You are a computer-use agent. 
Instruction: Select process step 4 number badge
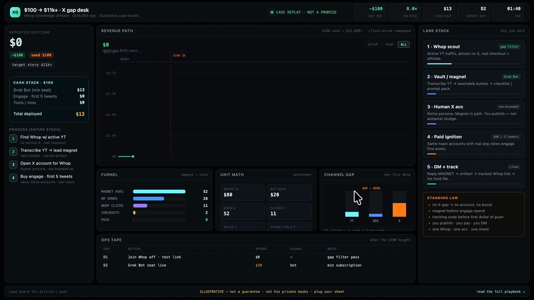pos(13,178)
